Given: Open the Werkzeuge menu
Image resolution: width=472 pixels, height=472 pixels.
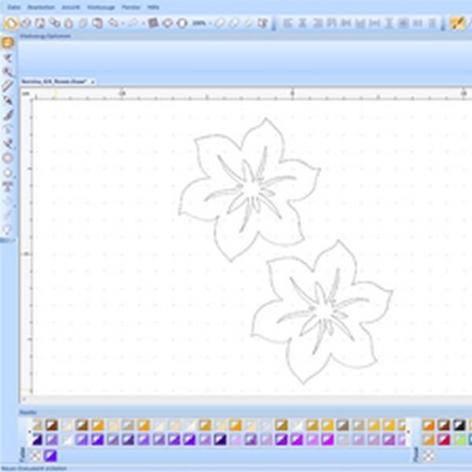Looking at the screenshot, I should (101, 7).
